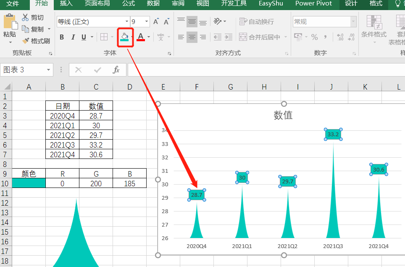Screen dimensions: 405x267
Task: Open the Font group dialog launcher
Action: 169,53
